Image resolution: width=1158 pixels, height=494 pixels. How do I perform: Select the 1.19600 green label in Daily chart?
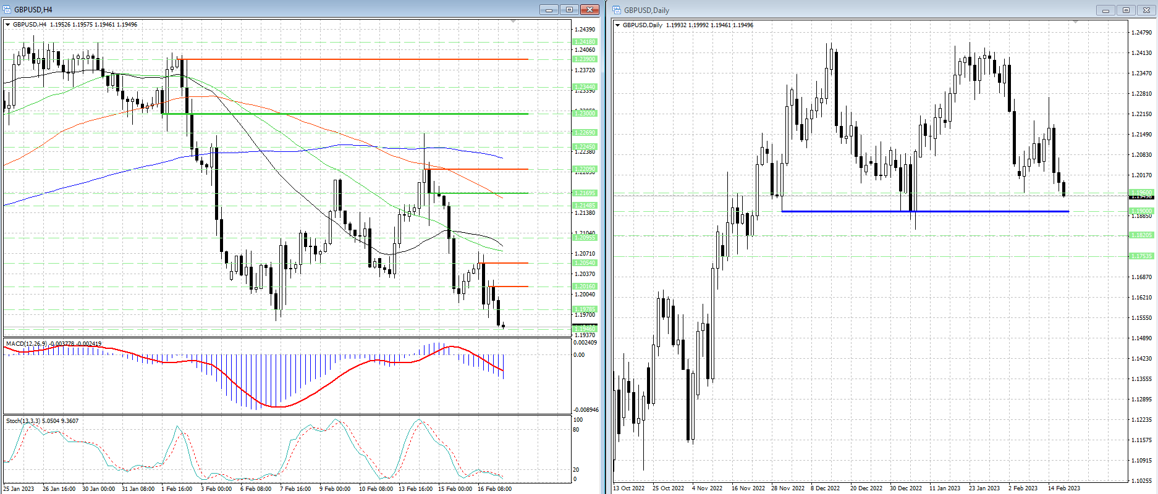coord(1141,193)
